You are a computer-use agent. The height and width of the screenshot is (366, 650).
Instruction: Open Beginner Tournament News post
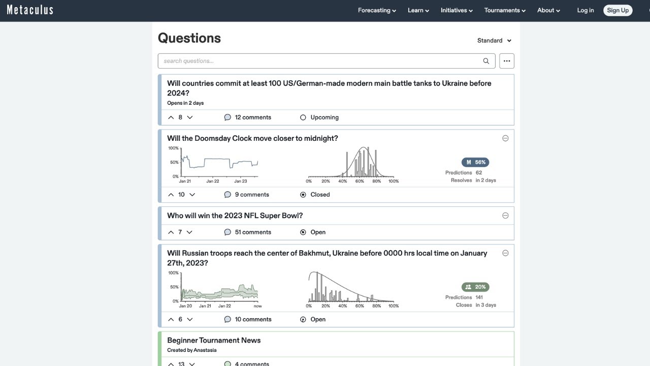click(214, 341)
